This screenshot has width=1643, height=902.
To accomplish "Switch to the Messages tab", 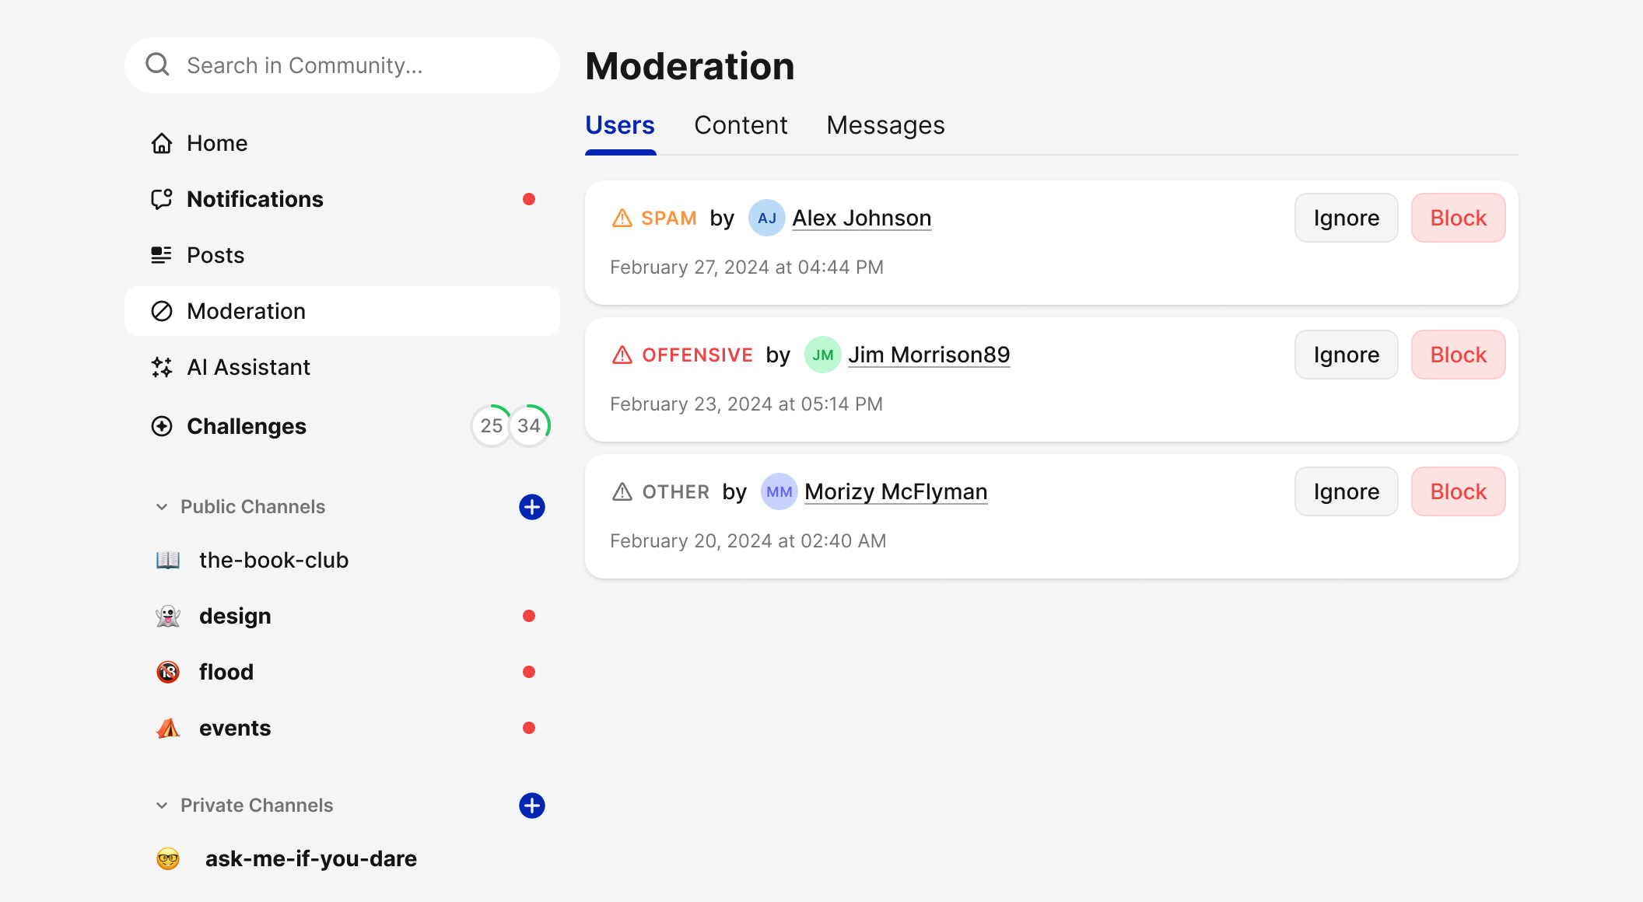I will click(x=885, y=125).
